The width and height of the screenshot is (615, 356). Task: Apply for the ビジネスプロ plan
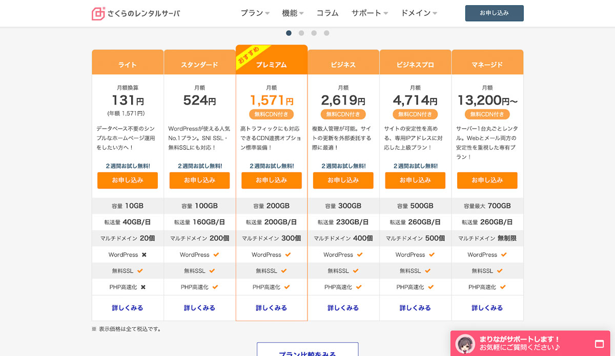pos(415,180)
